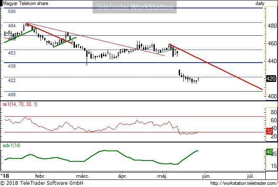Click the '© 2018 TeleTrader Software GmbH' copyright text
This screenshot has height=187, width=278.
[42, 183]
